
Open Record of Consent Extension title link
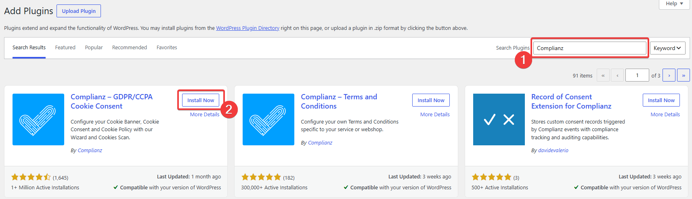coord(571,101)
